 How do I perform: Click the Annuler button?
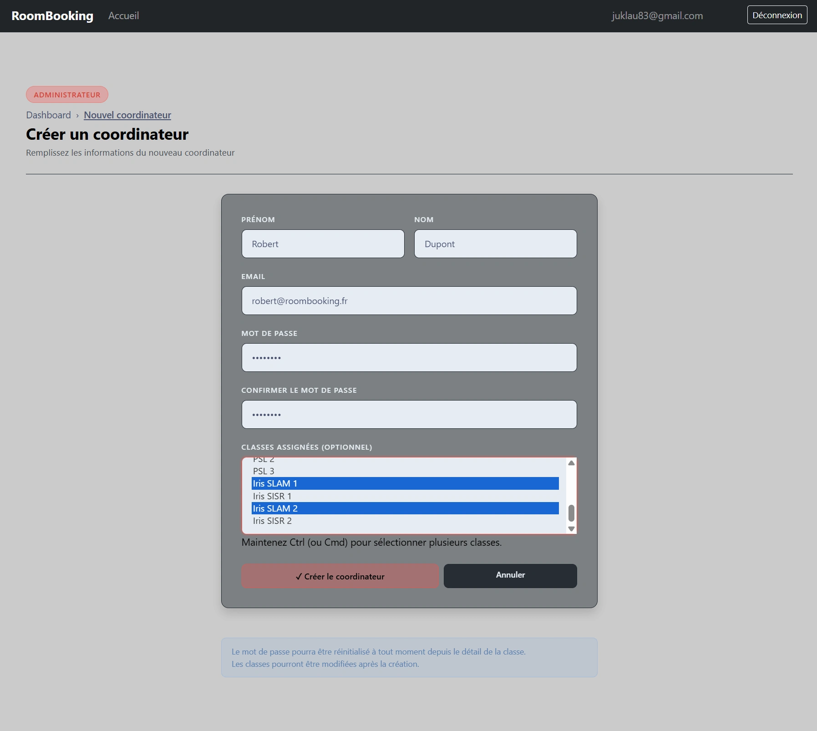click(x=510, y=576)
